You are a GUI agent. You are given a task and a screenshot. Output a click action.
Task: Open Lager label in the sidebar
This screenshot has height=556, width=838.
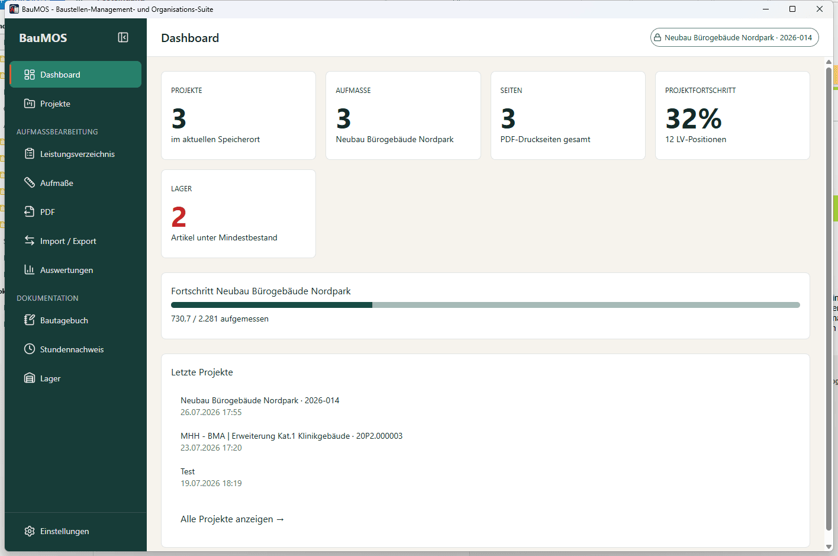click(50, 378)
